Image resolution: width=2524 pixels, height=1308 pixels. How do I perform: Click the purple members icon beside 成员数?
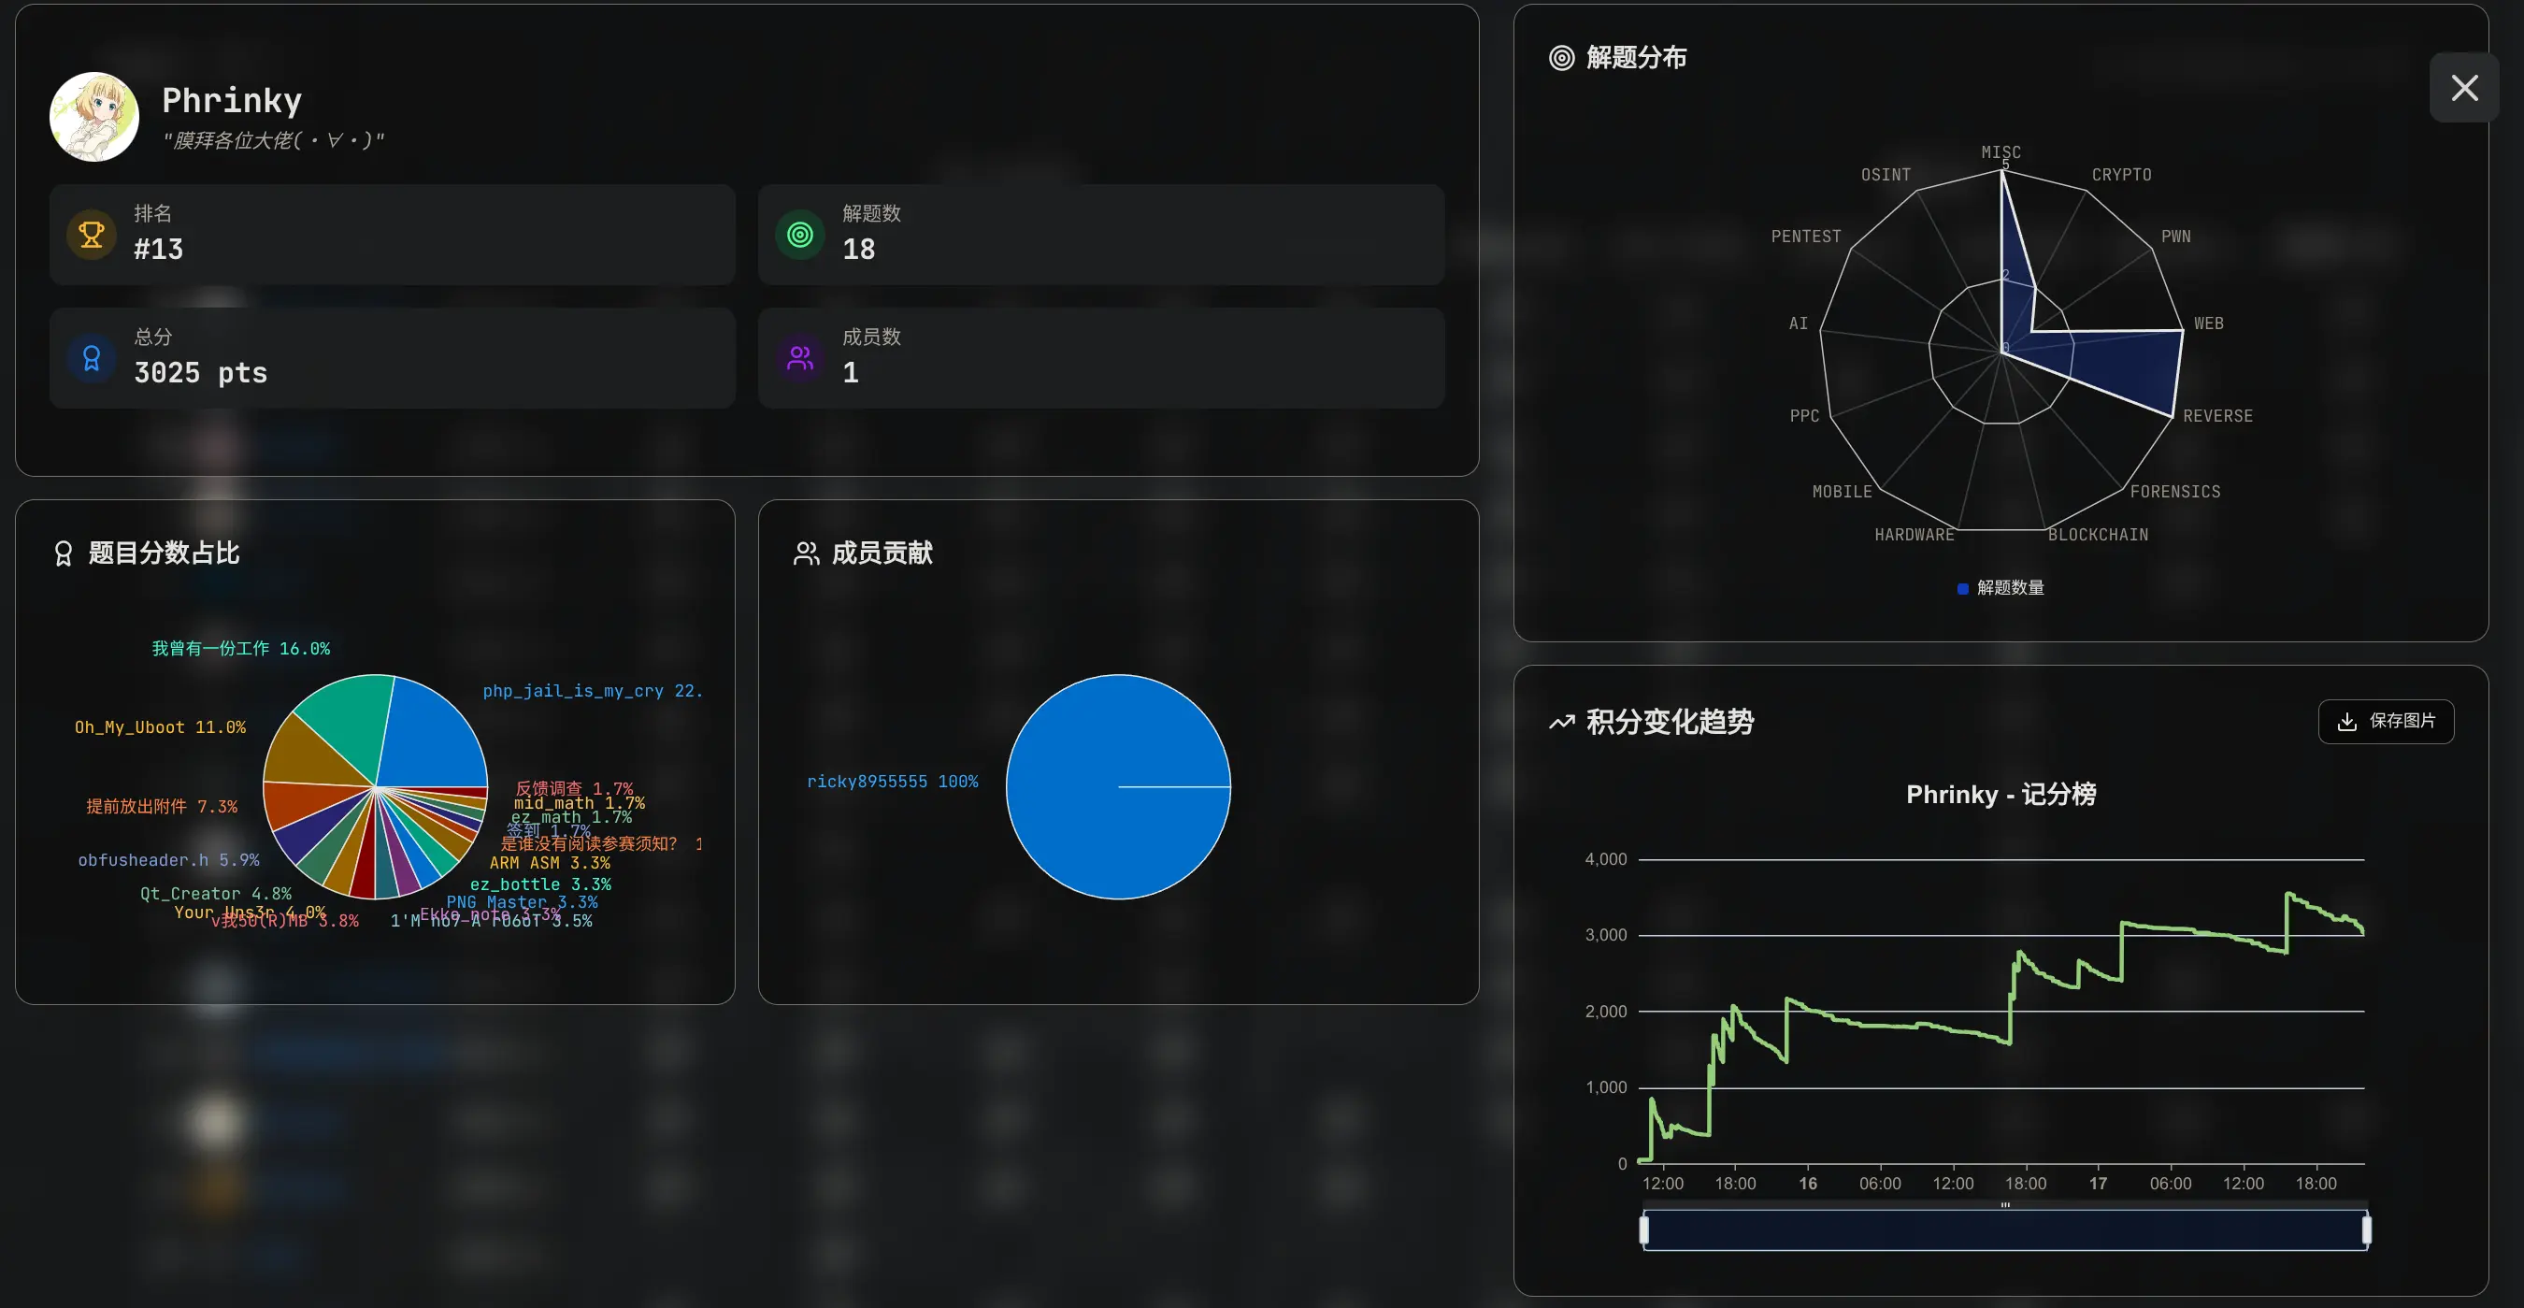click(799, 359)
